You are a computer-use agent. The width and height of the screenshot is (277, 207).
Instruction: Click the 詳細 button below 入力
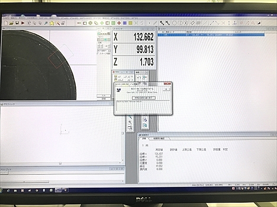pos(104,99)
